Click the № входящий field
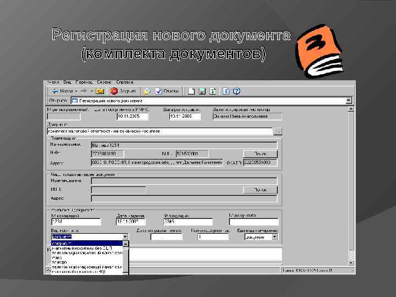Image resolution: width=396 pixels, height=297 pixels. 188,222
